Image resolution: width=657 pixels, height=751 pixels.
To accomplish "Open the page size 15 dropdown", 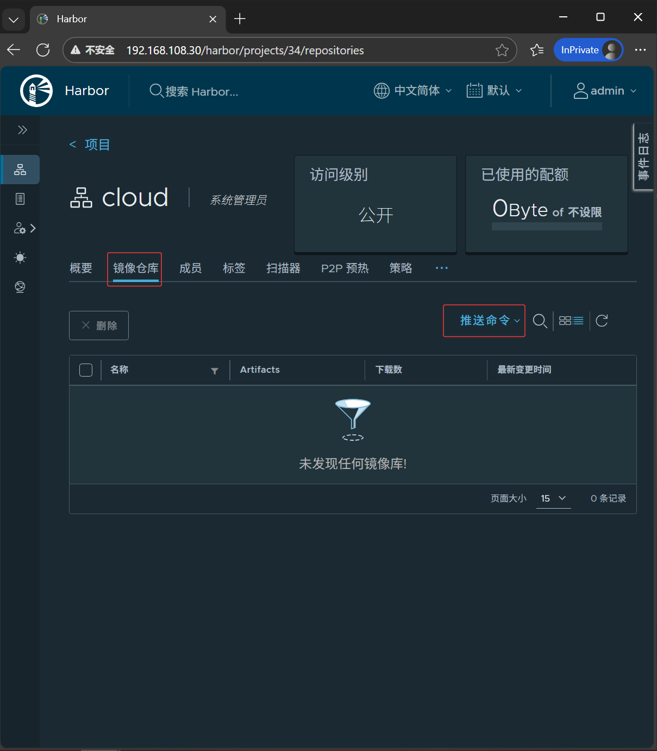I will [x=553, y=498].
